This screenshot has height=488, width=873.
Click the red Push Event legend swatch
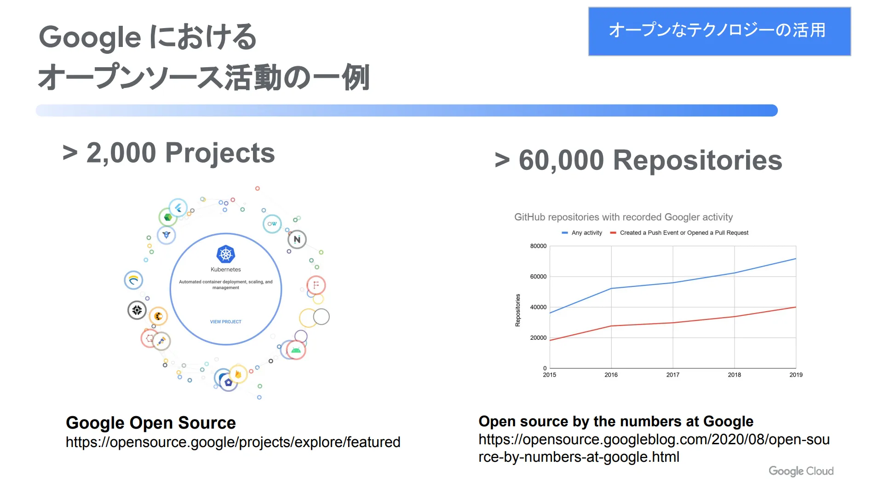click(613, 233)
